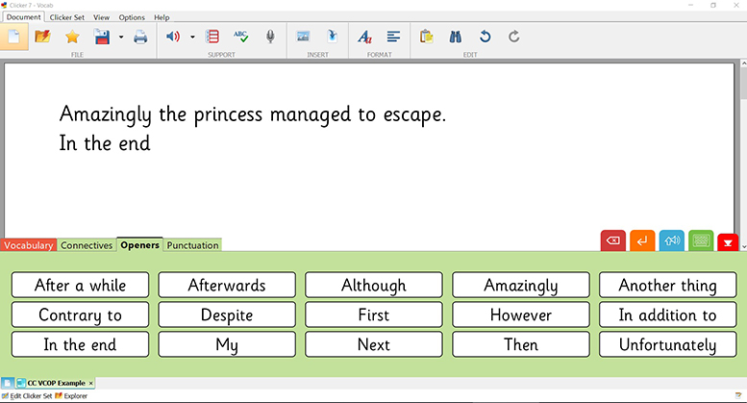This screenshot has width=747, height=403.
Task: Collapse the Clicker Set with red arrow button
Action: pos(730,241)
